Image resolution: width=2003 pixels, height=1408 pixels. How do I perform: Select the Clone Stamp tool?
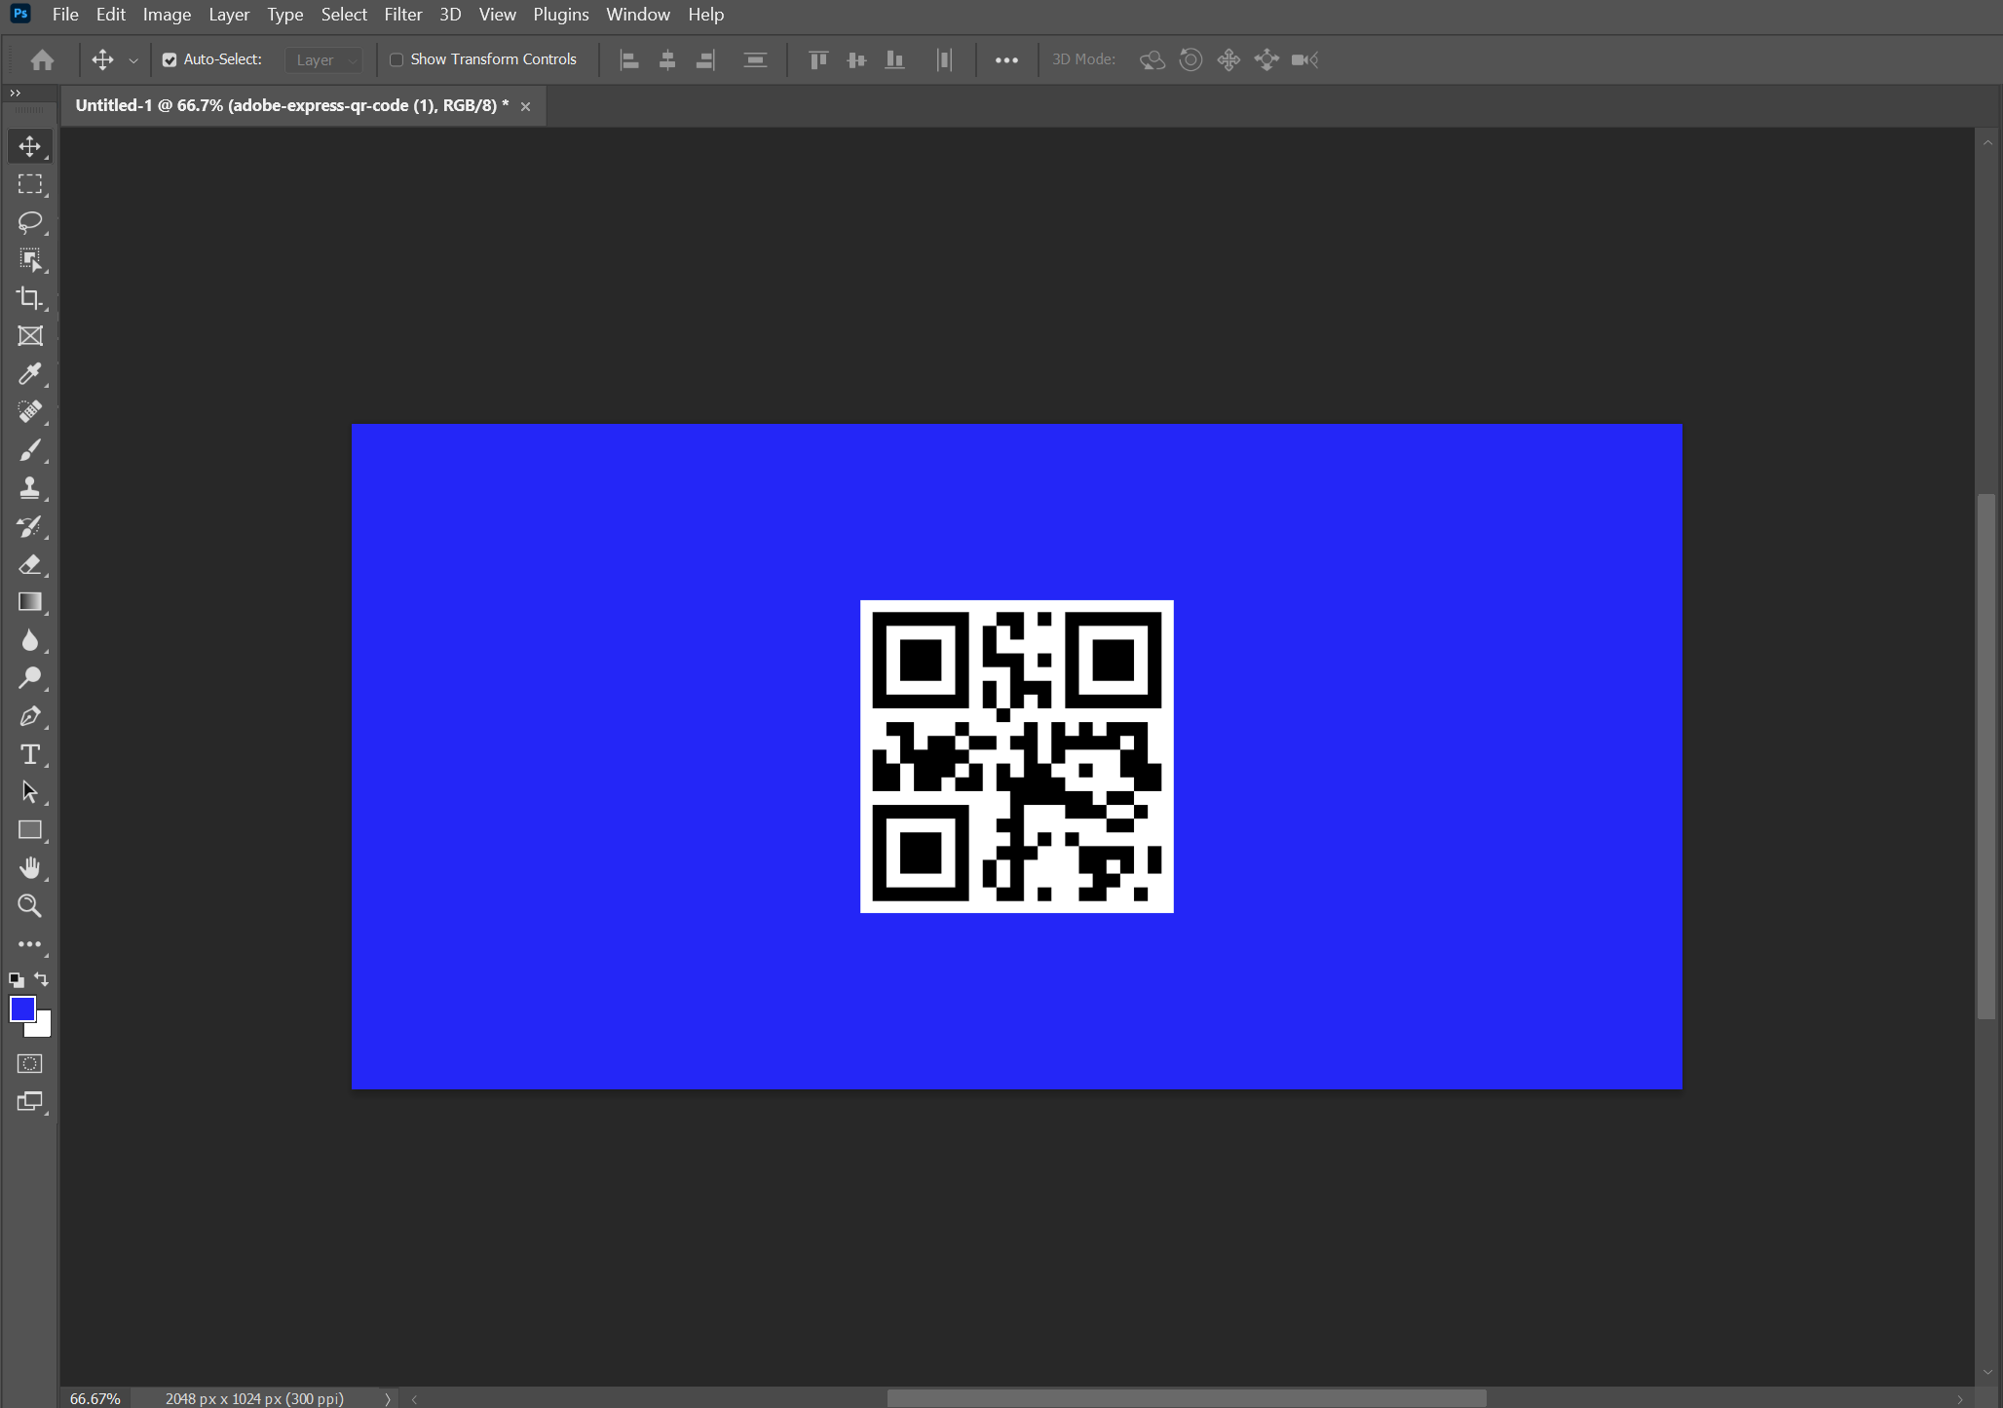click(30, 488)
